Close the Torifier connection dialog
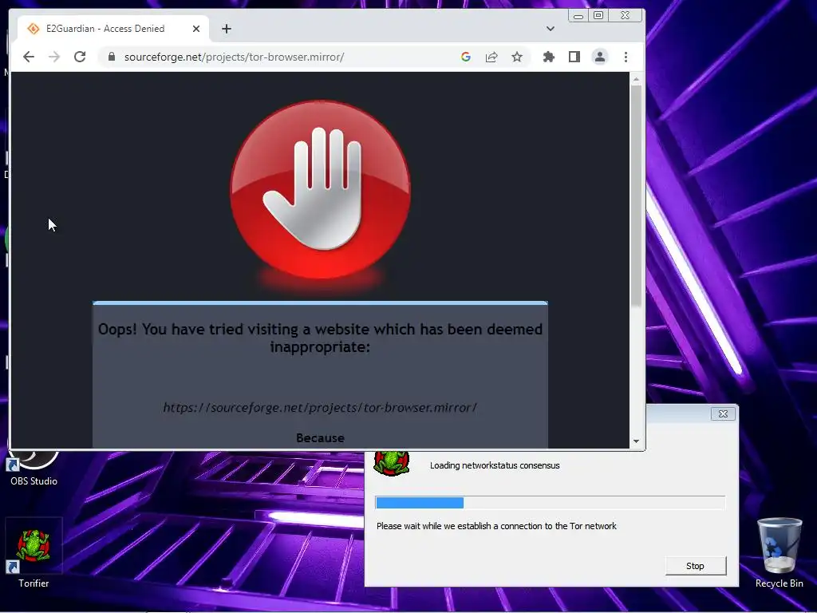 (x=723, y=414)
